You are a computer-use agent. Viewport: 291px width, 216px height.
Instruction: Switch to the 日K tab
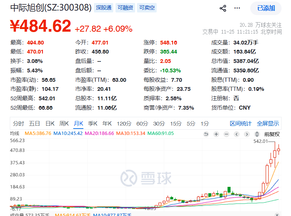50,124
